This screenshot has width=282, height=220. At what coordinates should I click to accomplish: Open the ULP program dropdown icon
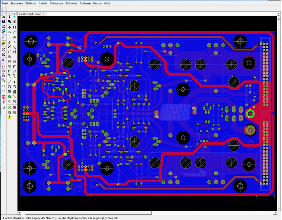click(4, 54)
